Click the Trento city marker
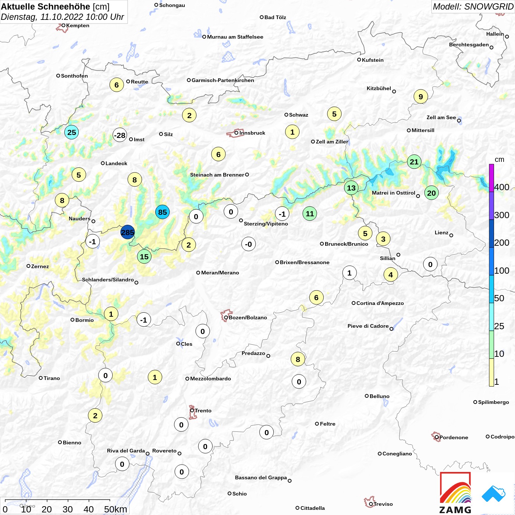The width and height of the screenshot is (515, 515). 192,411
